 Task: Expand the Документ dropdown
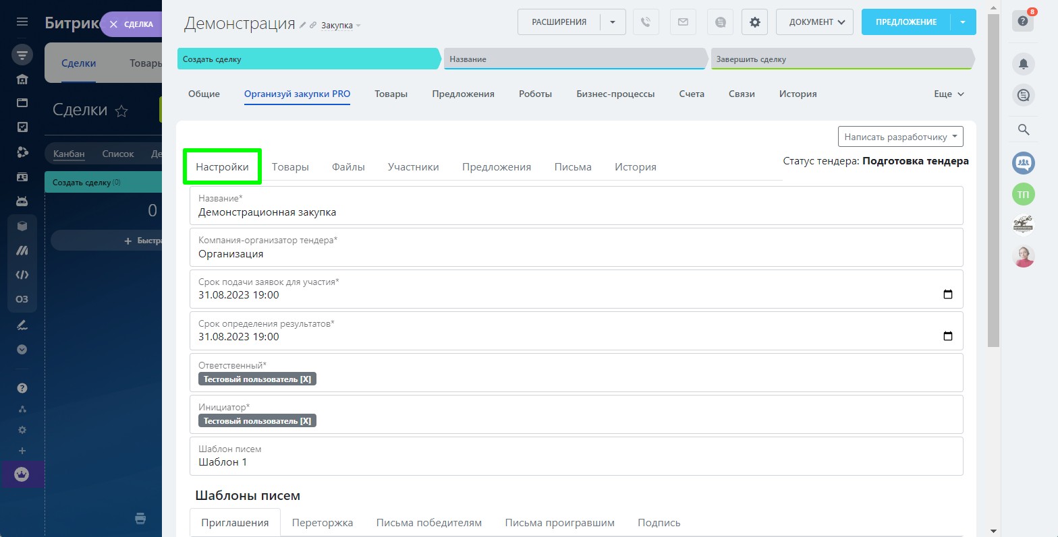pos(814,22)
